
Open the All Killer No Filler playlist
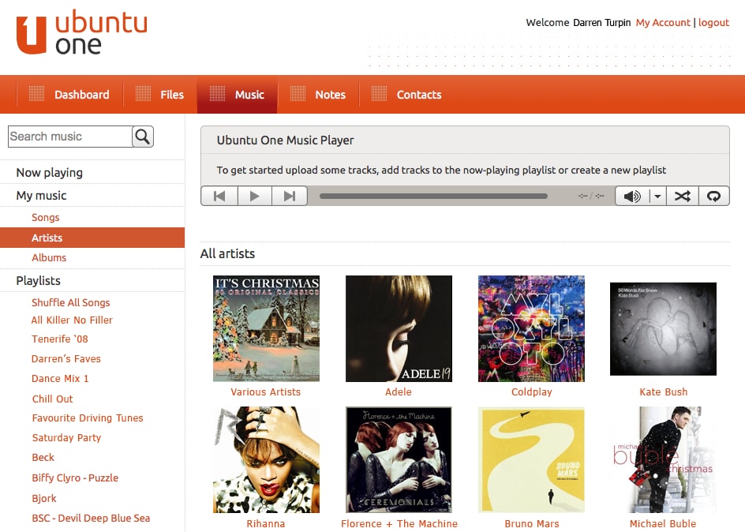[x=73, y=320]
